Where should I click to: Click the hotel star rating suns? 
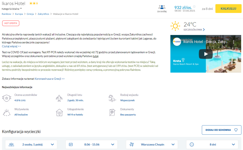(x=34, y=3)
